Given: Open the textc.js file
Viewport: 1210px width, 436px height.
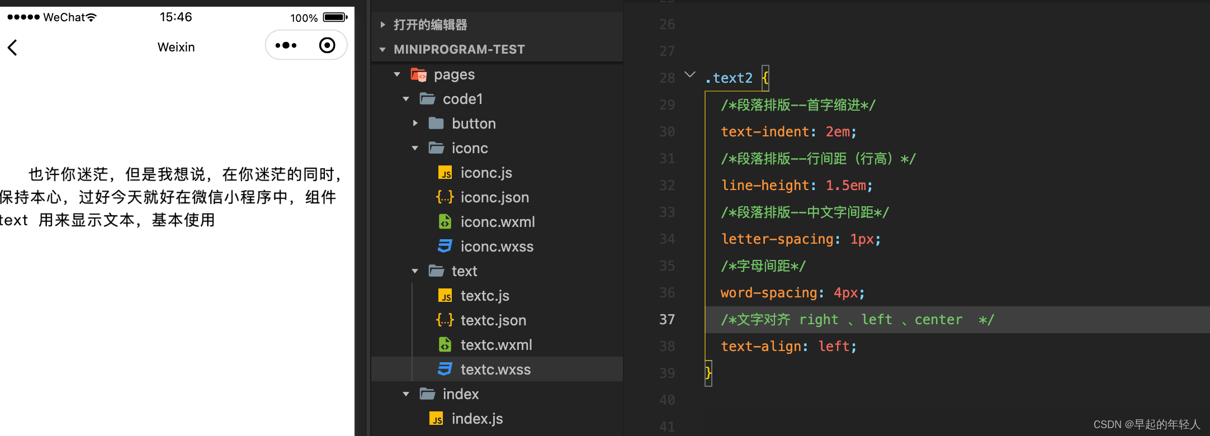Looking at the screenshot, I should pyautogui.click(x=485, y=296).
